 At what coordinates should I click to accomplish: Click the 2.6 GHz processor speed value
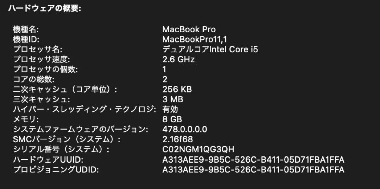(178, 59)
